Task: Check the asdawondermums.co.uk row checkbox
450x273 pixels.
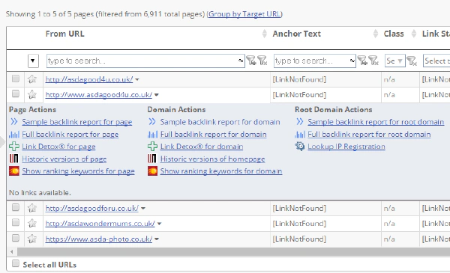Action: (16, 222)
